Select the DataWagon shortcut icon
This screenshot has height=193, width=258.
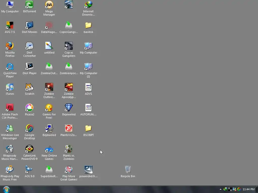49,27
